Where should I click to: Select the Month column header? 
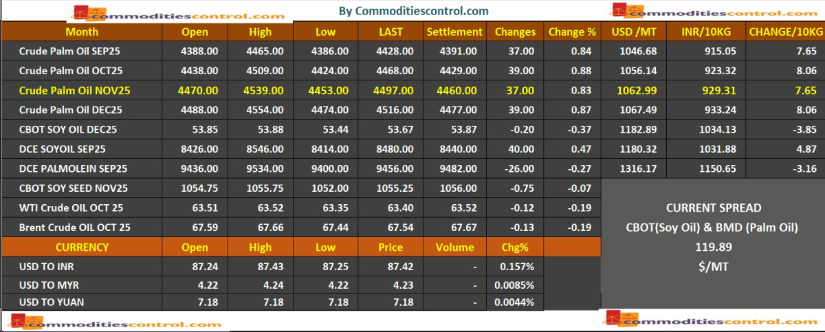82,32
